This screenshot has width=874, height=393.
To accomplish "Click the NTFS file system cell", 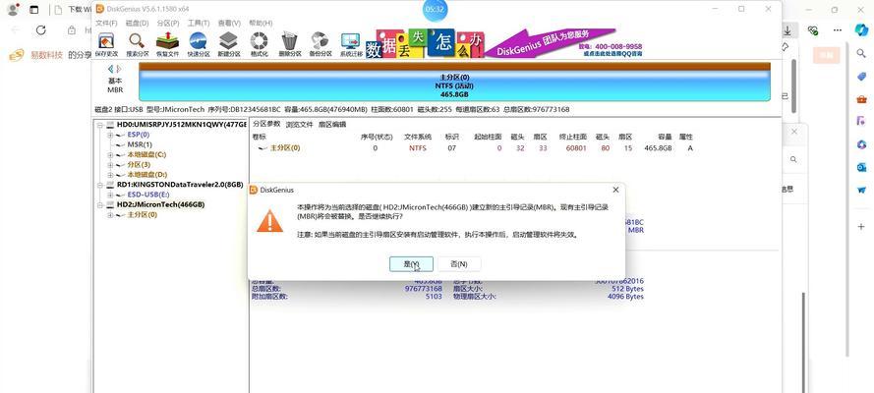I will pos(418,148).
